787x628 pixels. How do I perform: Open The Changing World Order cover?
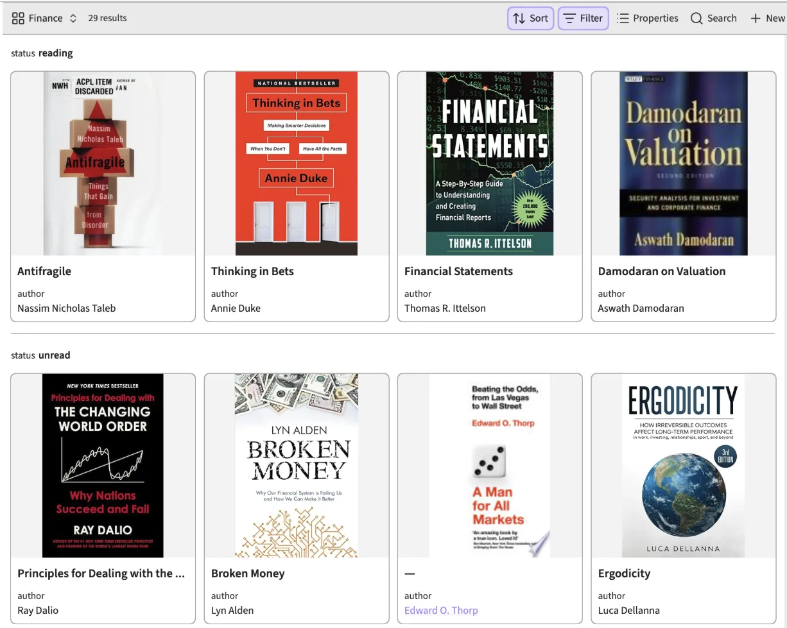[103, 466]
